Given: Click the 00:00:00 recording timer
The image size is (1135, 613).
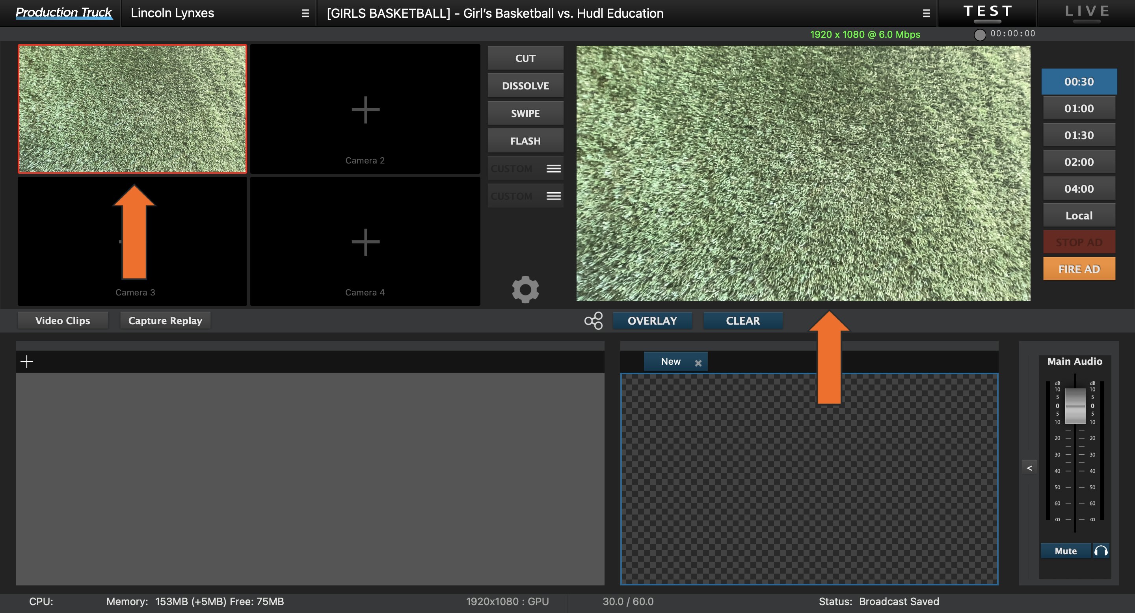Looking at the screenshot, I should tap(1013, 33).
